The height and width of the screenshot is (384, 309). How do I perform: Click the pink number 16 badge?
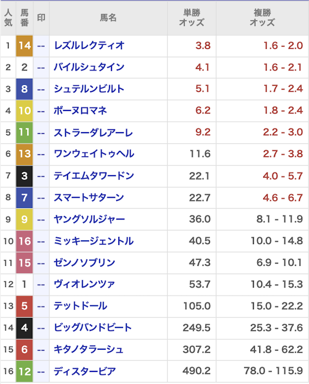25,241
